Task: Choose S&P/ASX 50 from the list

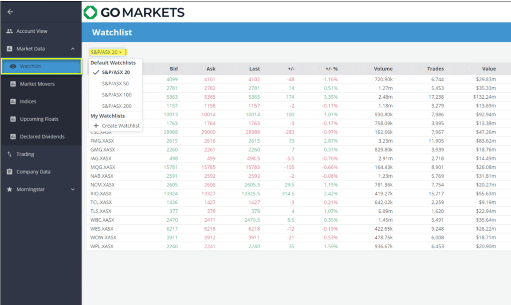Action: click(116, 84)
